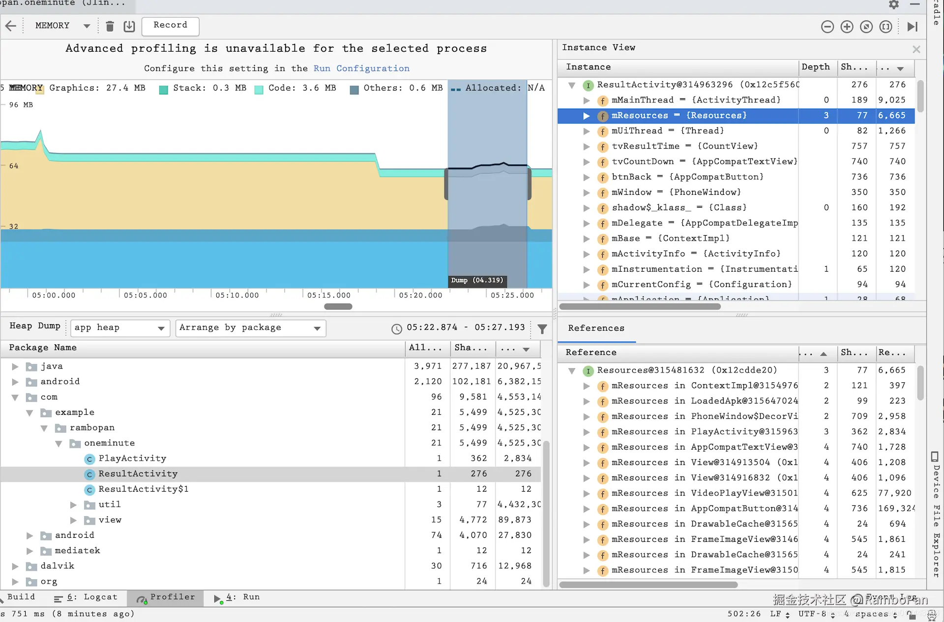Click the timeline horizontal scrollbar thumb
This screenshot has height=622, width=944.
338,307
